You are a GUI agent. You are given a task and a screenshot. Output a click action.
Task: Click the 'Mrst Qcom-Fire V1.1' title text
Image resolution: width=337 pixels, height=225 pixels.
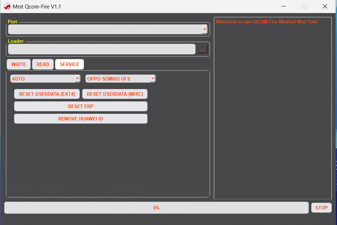(37, 6)
